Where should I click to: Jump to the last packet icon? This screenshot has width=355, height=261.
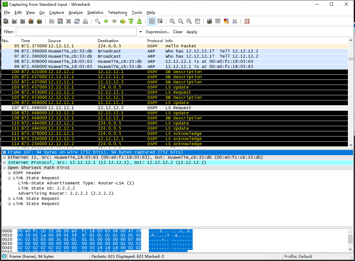click(139, 21)
